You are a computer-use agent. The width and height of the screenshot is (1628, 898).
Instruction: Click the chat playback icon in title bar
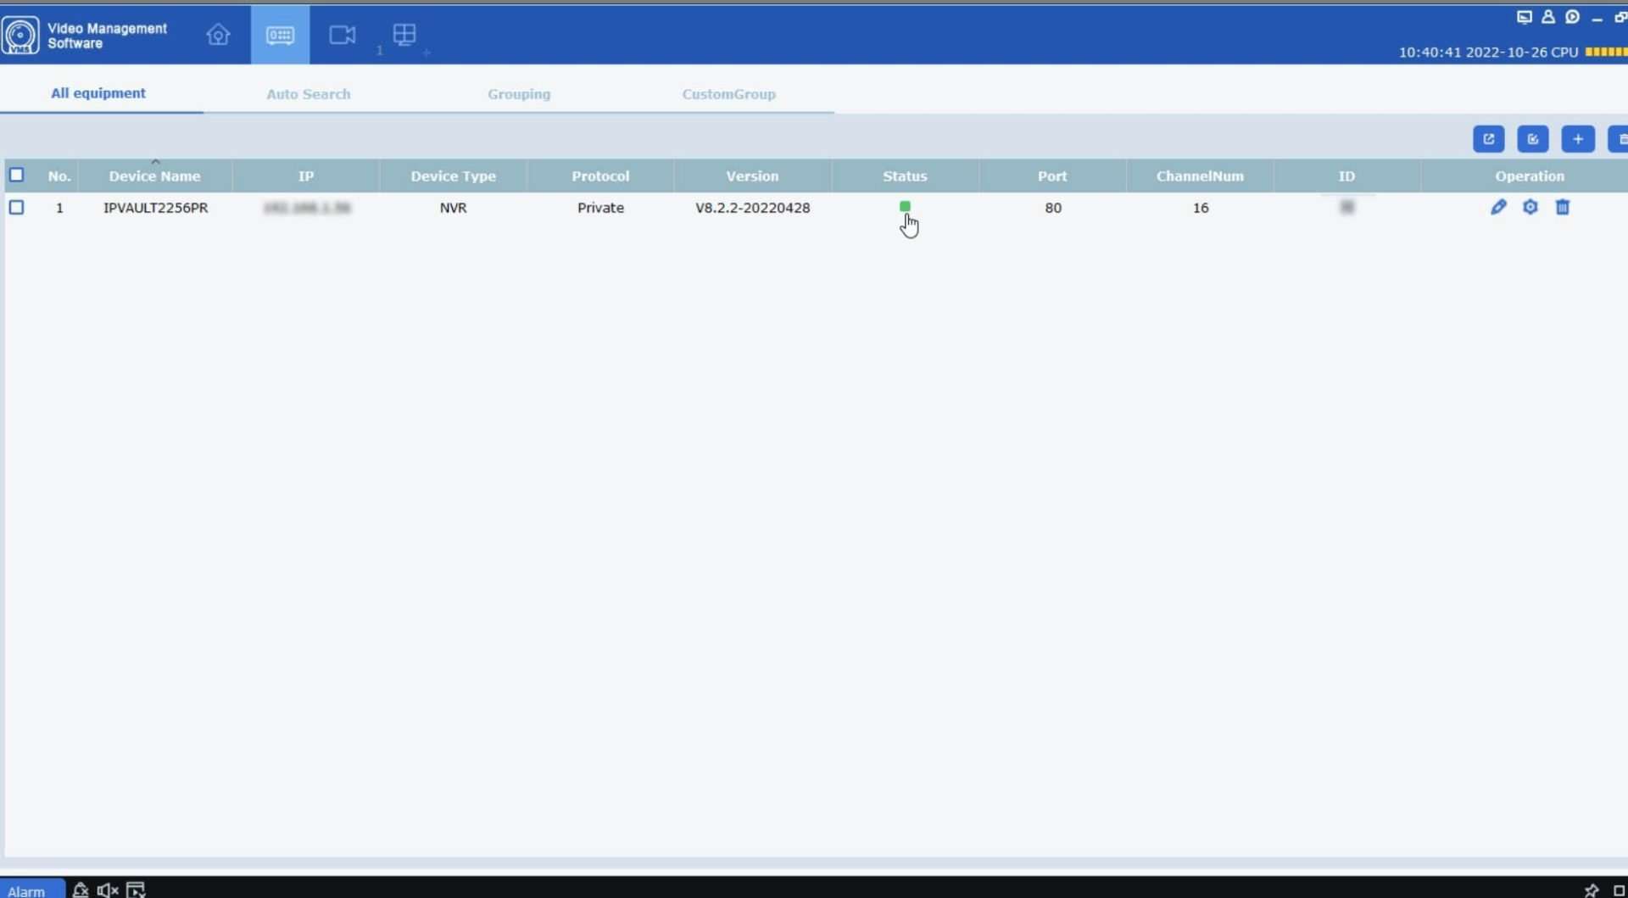coord(1573,16)
